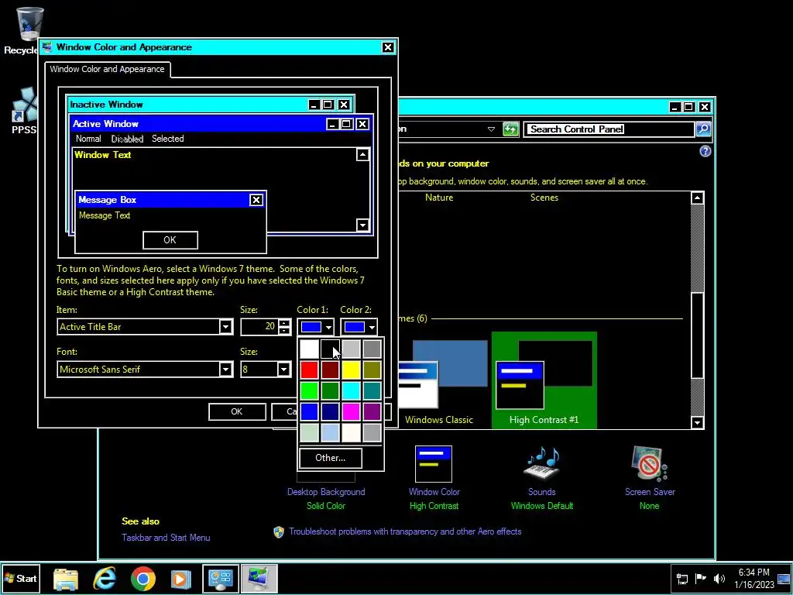Image resolution: width=793 pixels, height=595 pixels.
Task: Click OK button in preview Message Box
Action: point(170,240)
